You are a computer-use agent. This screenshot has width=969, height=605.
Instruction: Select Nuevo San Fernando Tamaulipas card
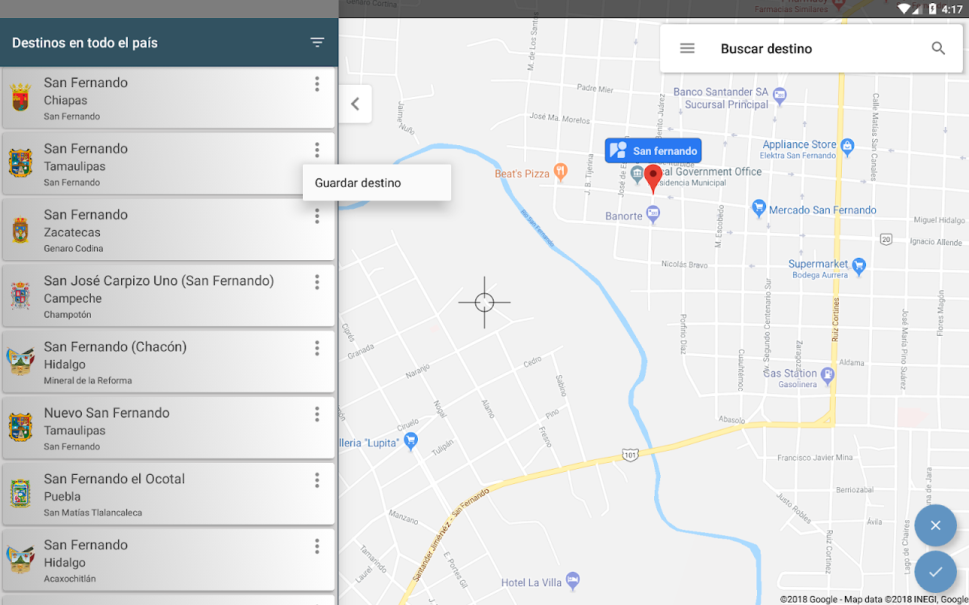pos(168,428)
